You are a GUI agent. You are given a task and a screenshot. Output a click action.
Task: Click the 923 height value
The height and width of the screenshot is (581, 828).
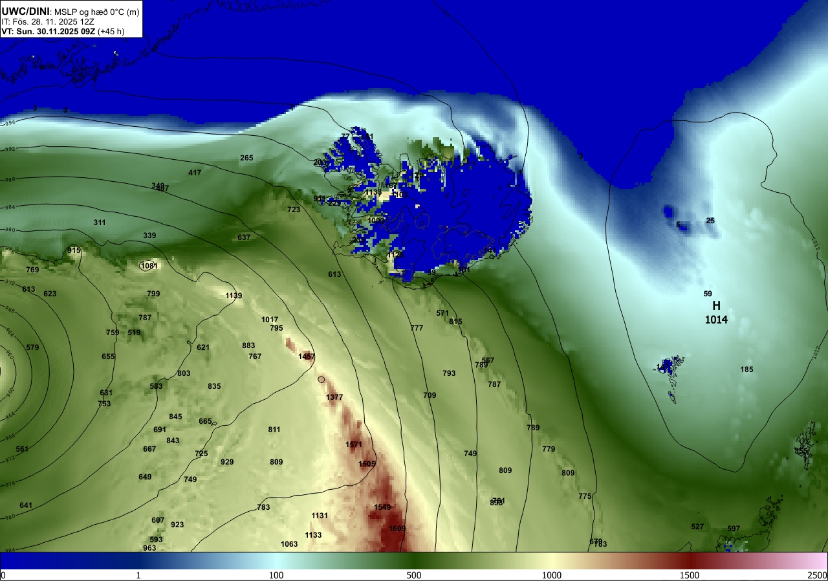click(x=177, y=525)
